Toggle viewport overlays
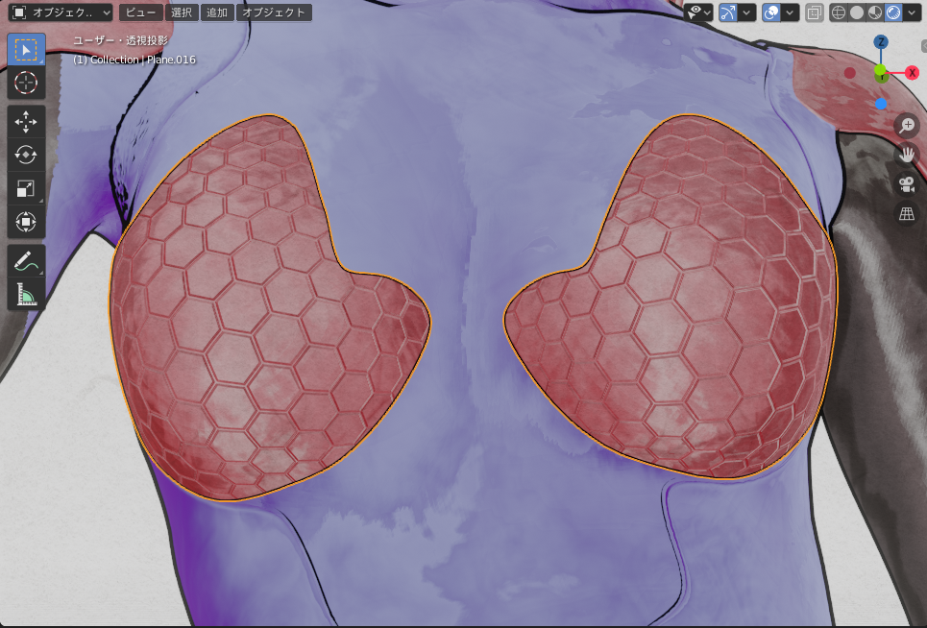The image size is (927, 628). pyautogui.click(x=771, y=12)
